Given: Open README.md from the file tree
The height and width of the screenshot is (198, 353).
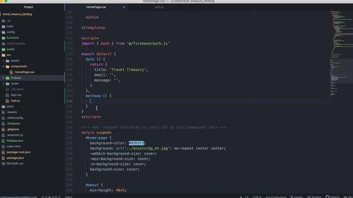Looking at the screenshot, I should tap(15, 164).
